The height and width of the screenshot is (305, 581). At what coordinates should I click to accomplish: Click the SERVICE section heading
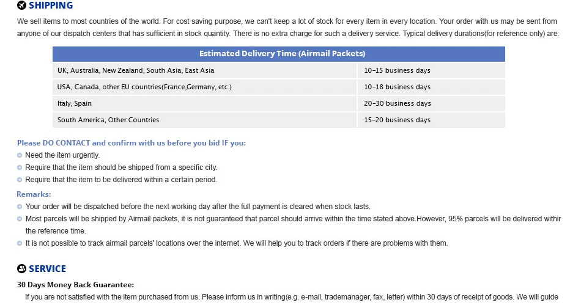tap(48, 269)
